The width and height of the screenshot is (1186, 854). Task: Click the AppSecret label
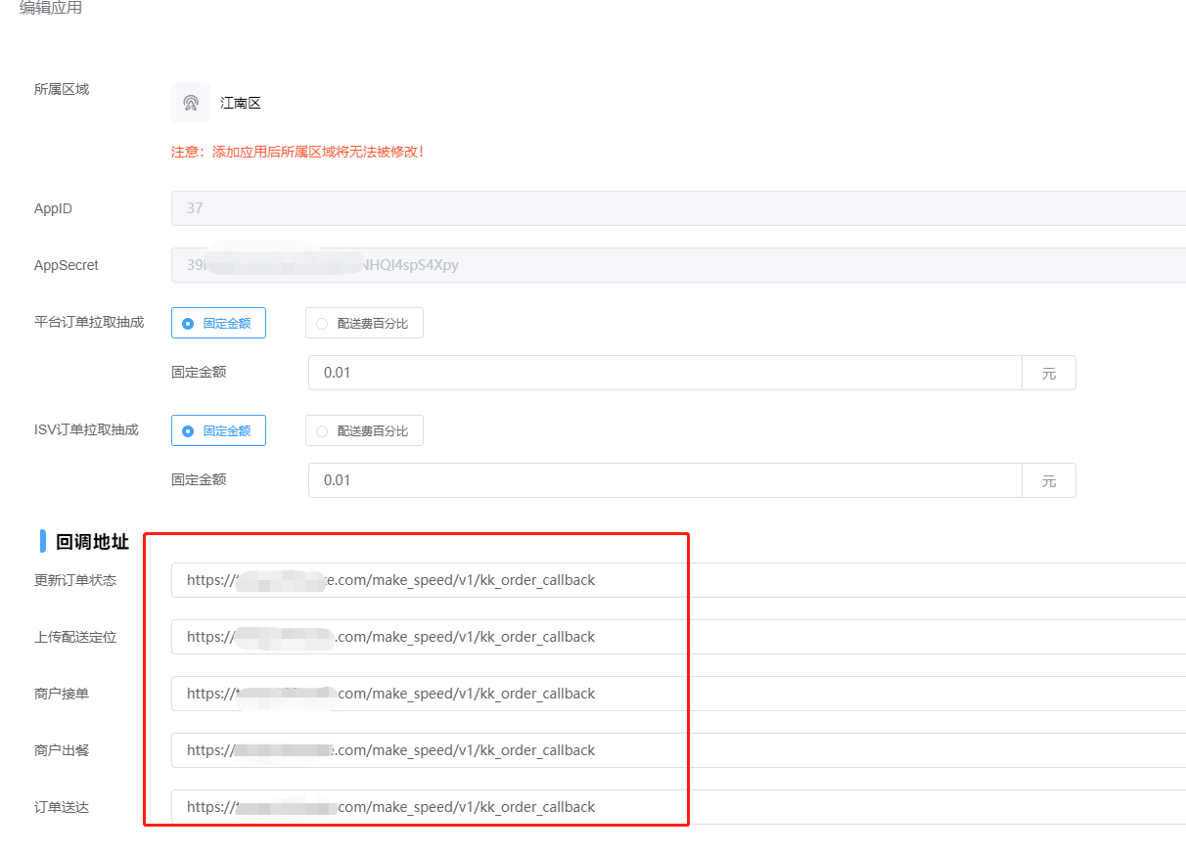[x=67, y=265]
